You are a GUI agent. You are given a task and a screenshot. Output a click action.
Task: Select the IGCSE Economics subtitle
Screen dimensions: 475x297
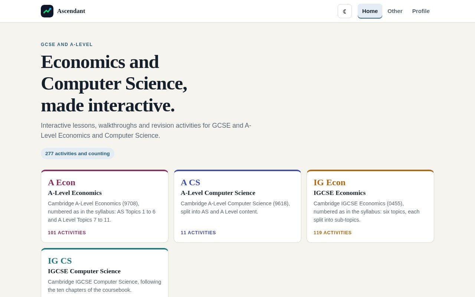[340, 193]
